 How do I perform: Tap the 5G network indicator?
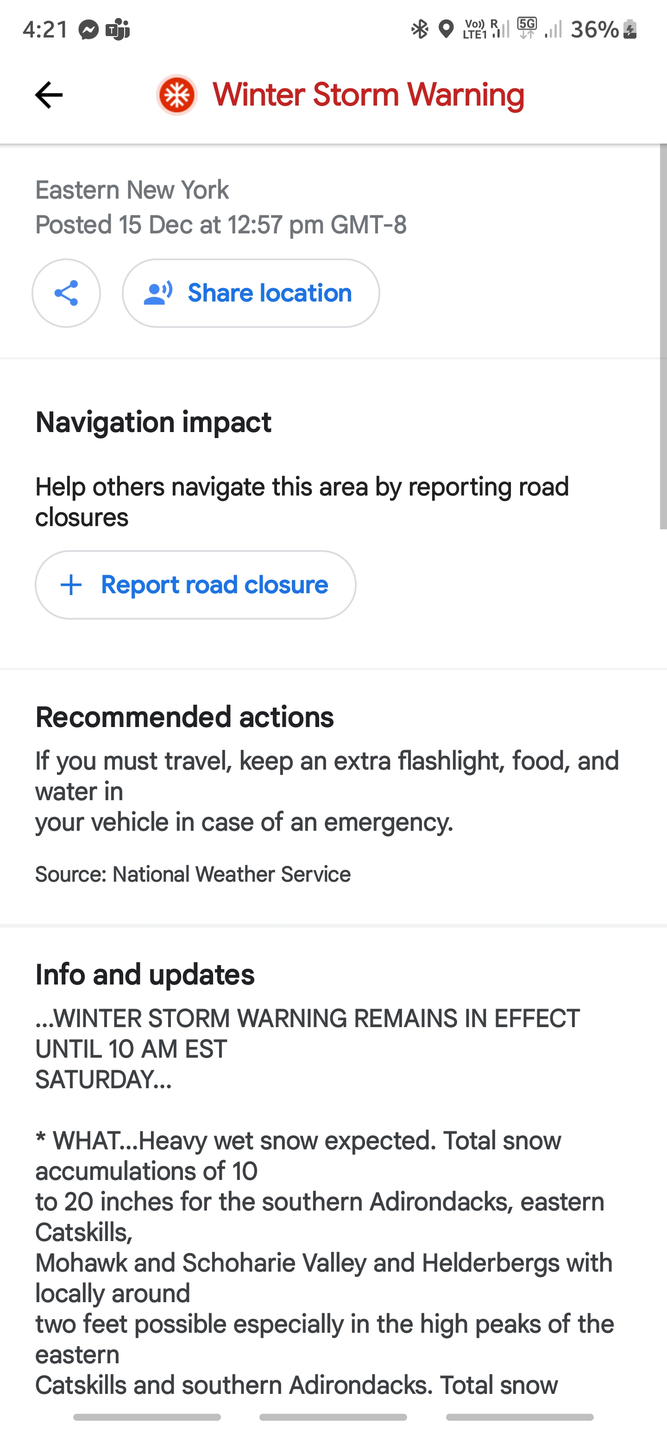527,28
